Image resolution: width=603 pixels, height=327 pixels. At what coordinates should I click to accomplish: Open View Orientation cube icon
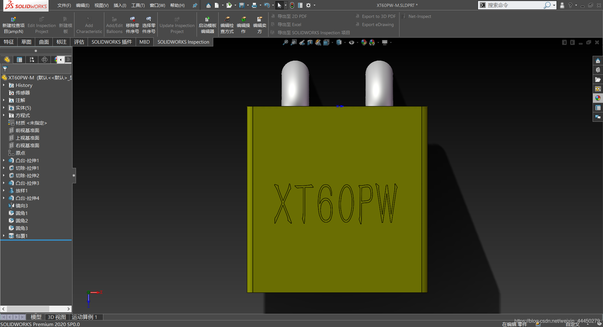(326, 42)
